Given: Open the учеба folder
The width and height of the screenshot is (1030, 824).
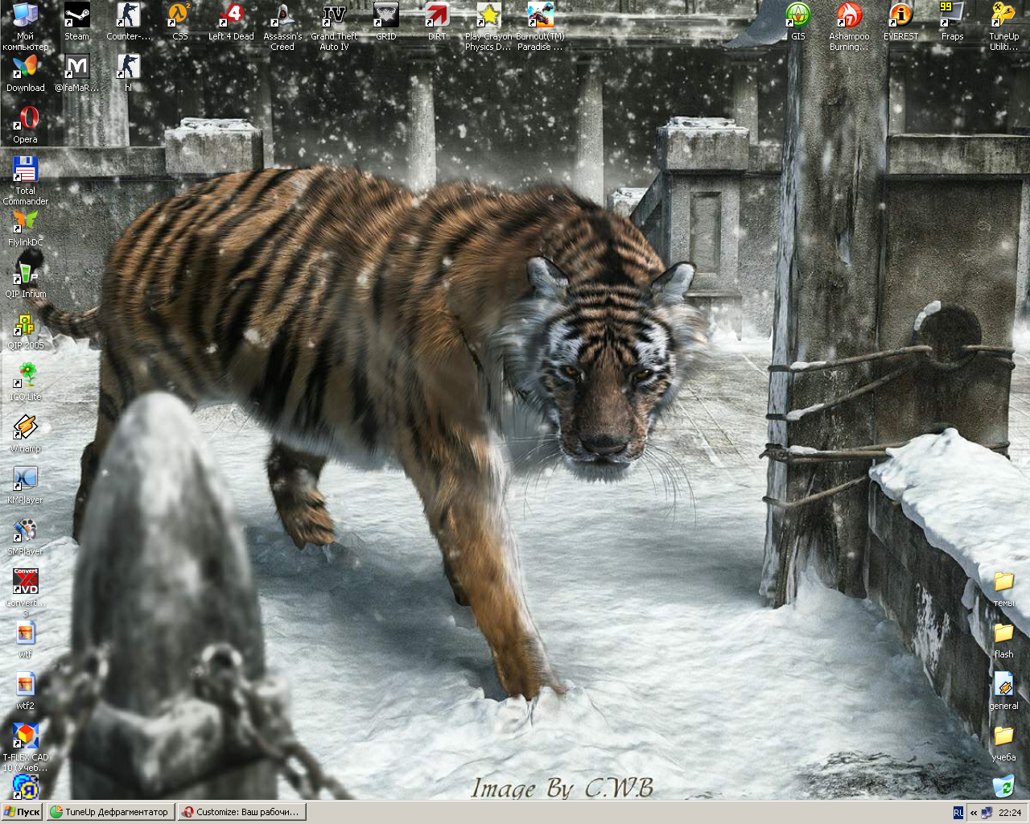Looking at the screenshot, I should [x=1003, y=743].
